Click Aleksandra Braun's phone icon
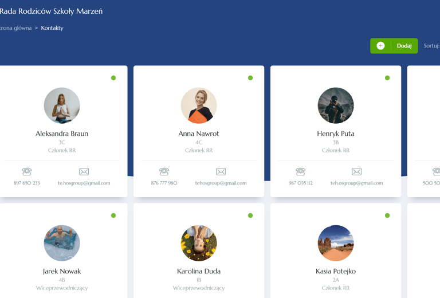 [x=27, y=171]
